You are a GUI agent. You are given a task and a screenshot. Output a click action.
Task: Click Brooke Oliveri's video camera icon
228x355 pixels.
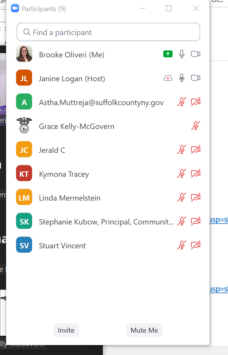tap(196, 54)
